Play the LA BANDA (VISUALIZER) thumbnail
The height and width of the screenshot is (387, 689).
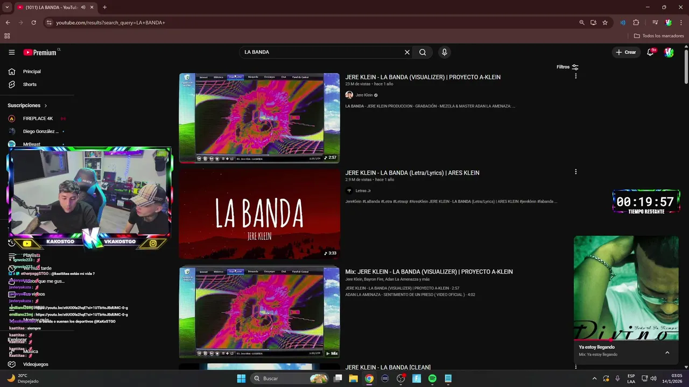(259, 118)
